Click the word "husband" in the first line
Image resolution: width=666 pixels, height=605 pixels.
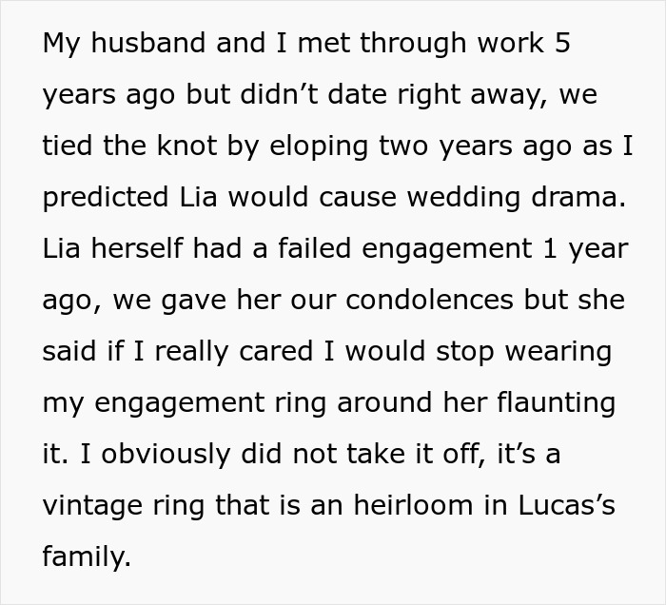(x=148, y=43)
